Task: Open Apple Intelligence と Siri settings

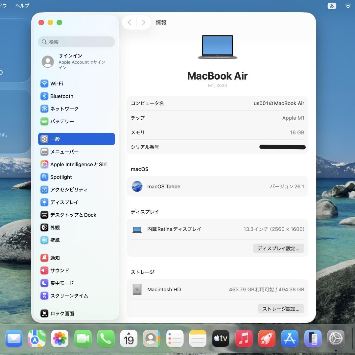Action: (78, 164)
